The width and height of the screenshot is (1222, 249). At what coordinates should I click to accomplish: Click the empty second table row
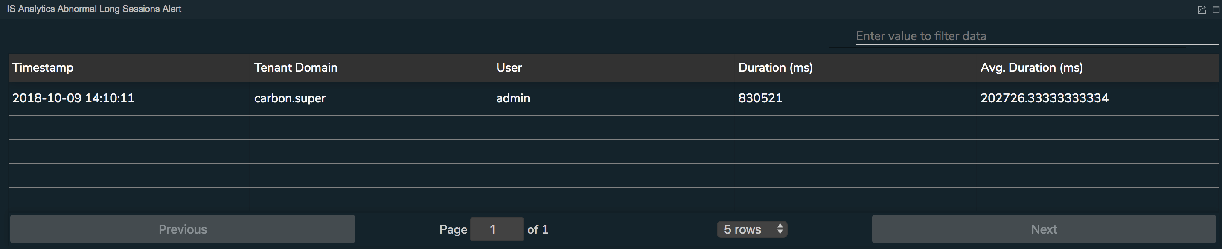click(x=614, y=127)
